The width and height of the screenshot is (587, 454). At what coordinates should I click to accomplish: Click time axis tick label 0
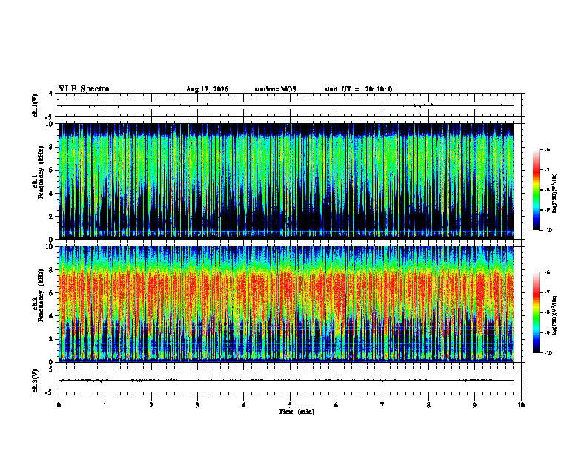(59, 405)
